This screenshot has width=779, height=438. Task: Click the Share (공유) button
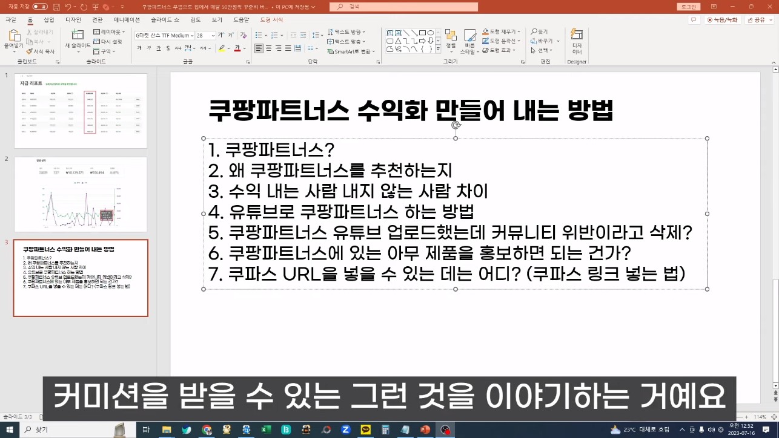(760, 20)
